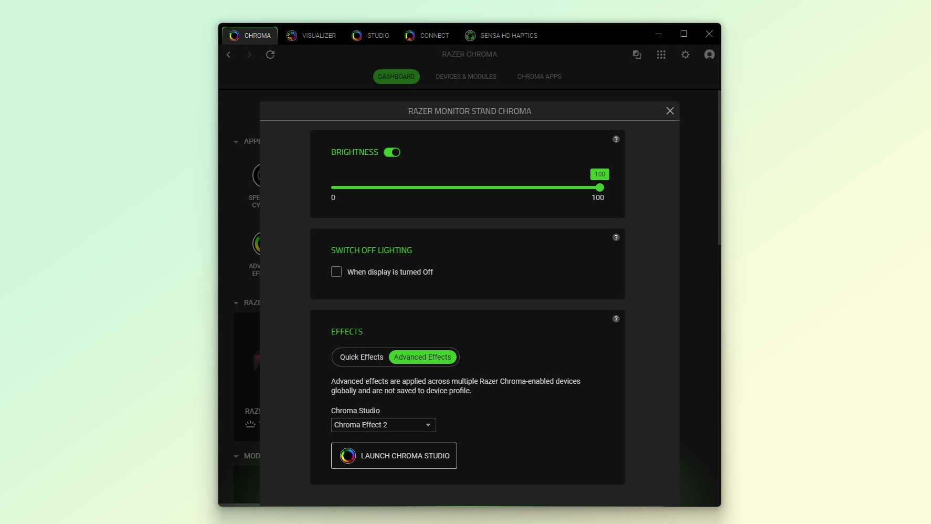Check 'When display is turned Off' box
The width and height of the screenshot is (931, 524).
click(336, 271)
